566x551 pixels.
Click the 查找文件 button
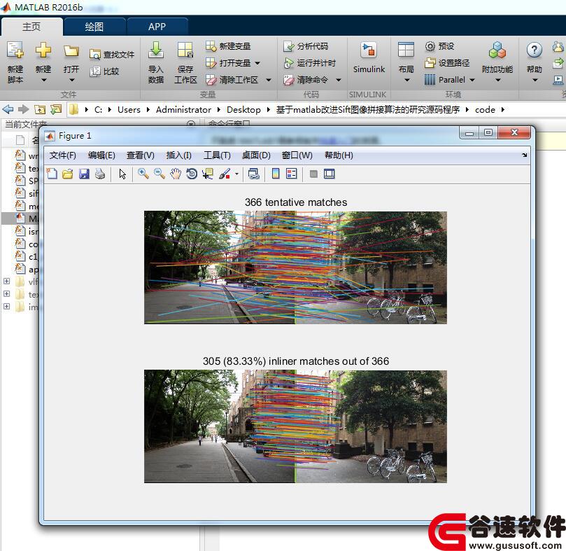pos(112,55)
